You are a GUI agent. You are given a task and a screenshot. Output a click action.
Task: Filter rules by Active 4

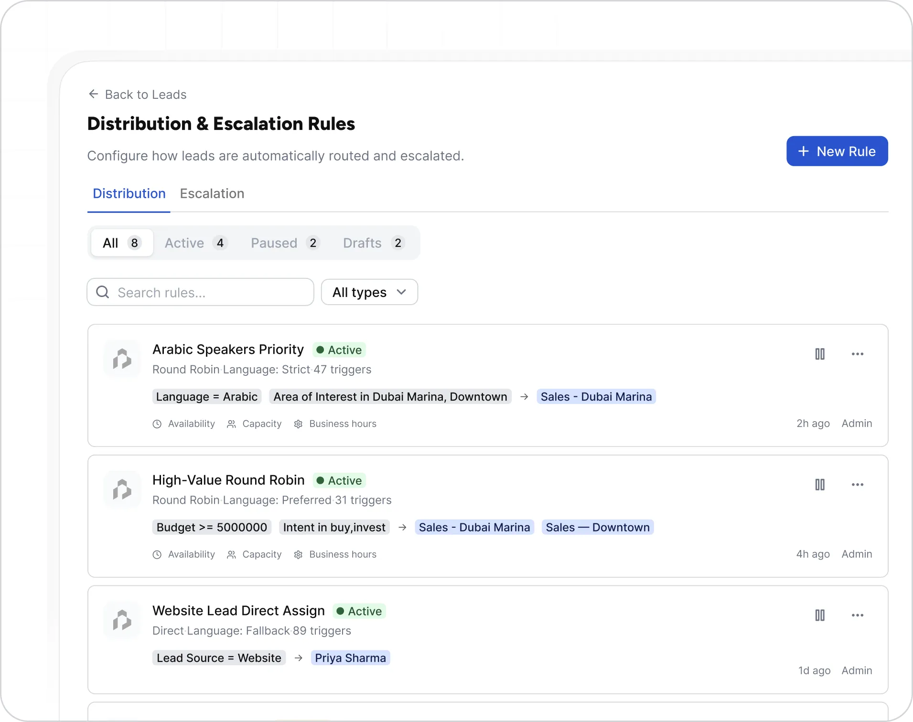pos(196,243)
